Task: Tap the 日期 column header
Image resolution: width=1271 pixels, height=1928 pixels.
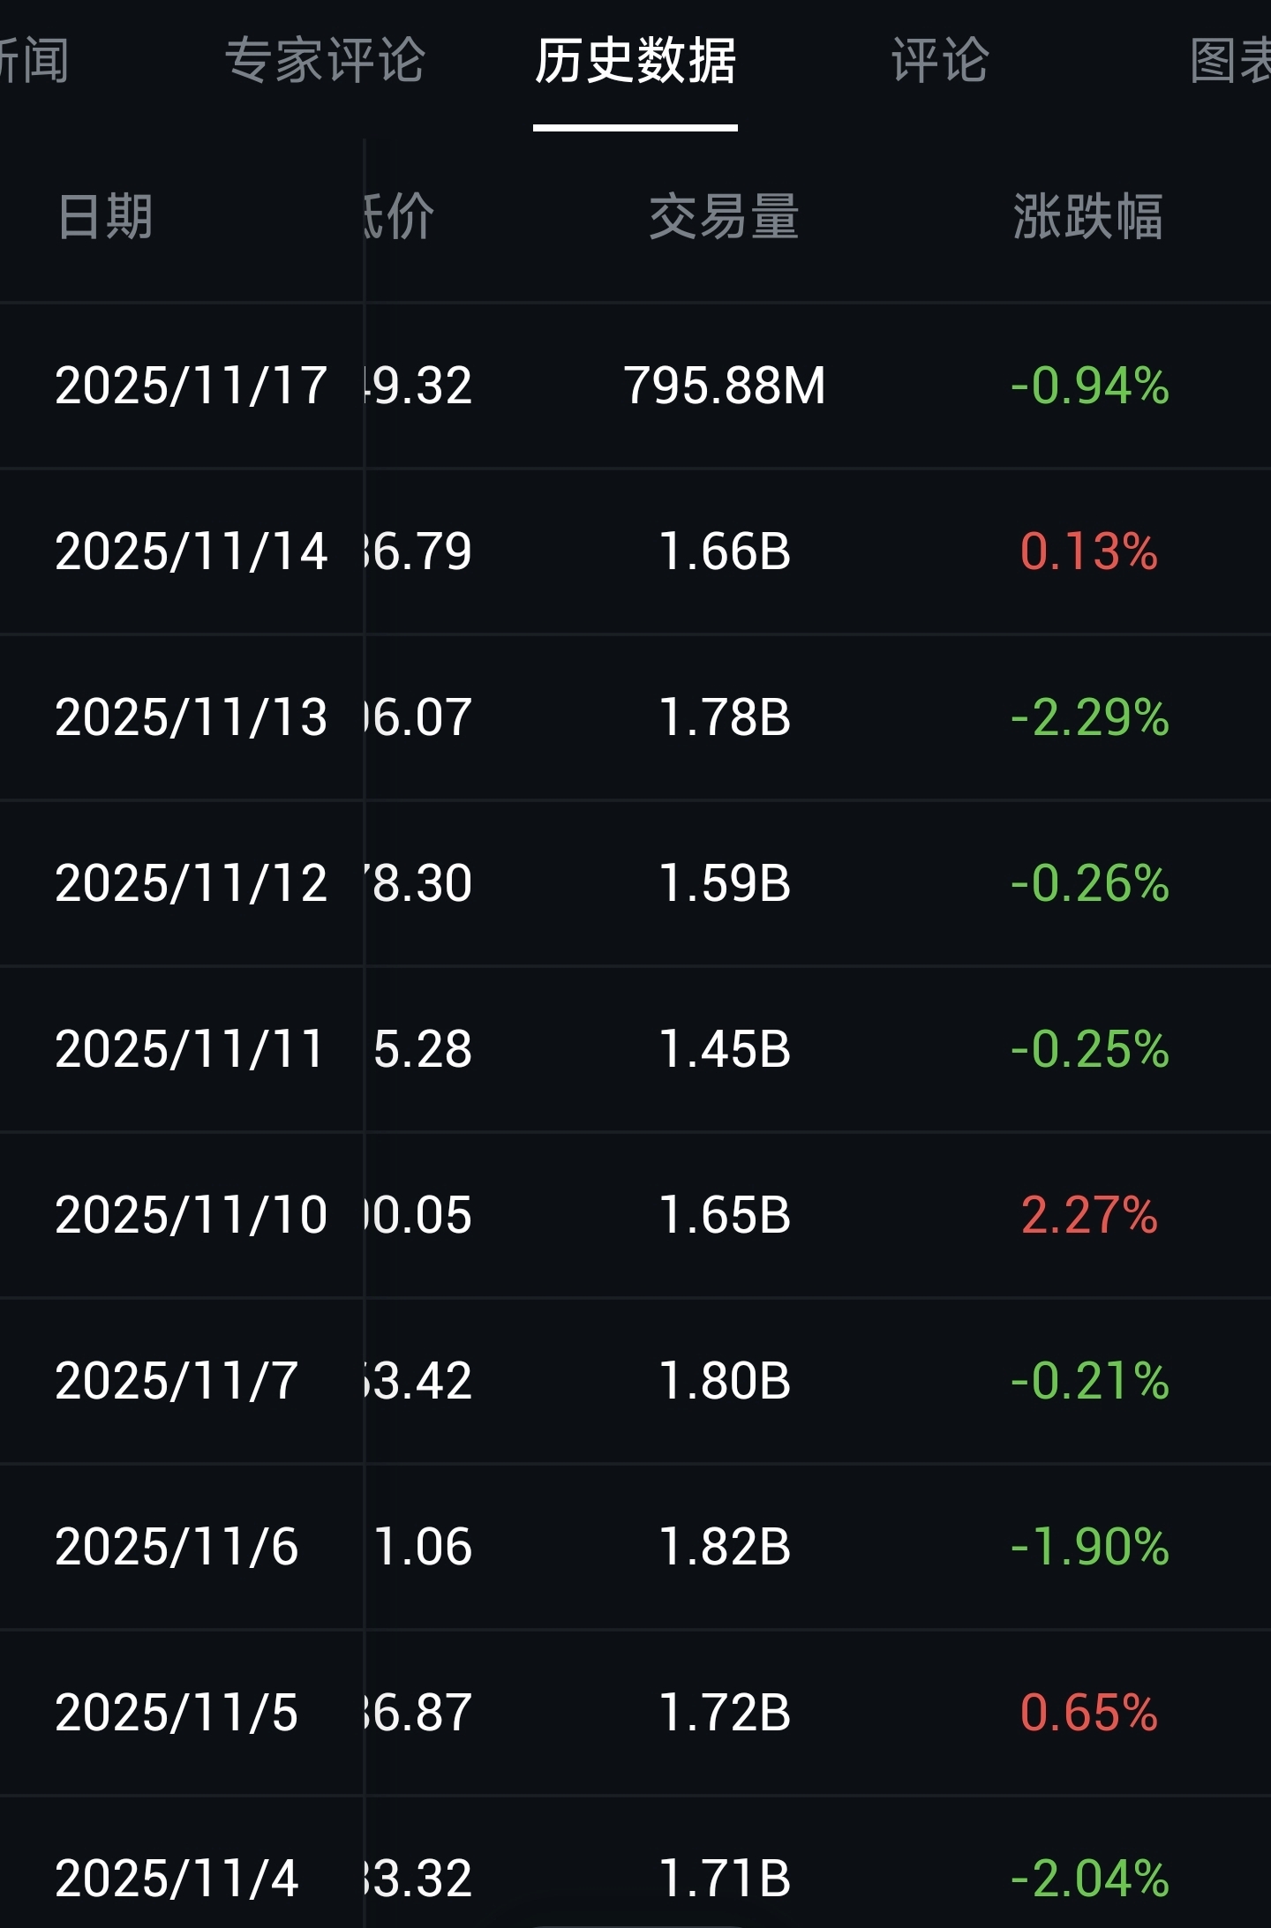Action: (105, 217)
